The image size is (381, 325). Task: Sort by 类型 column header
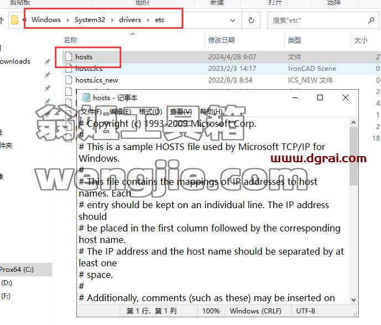pos(295,40)
